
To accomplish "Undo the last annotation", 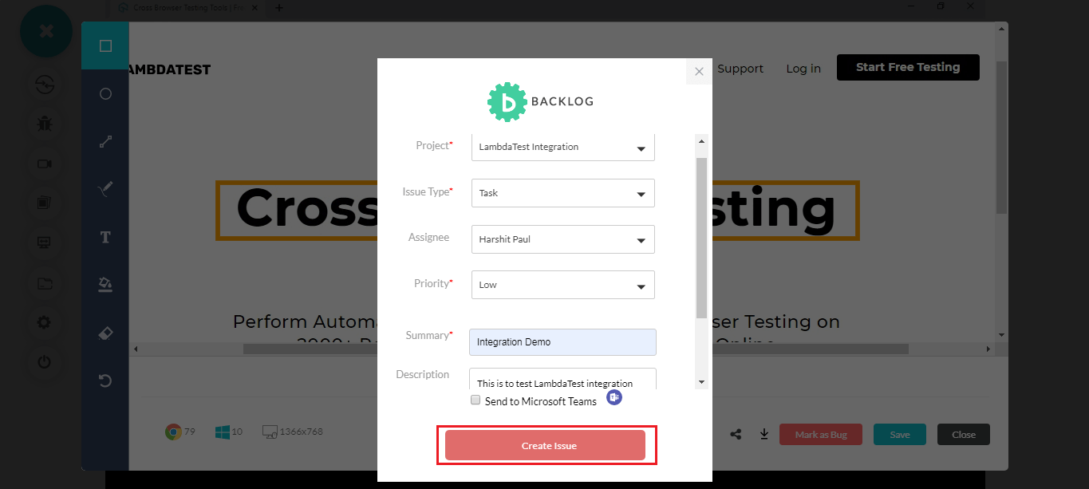I will (105, 381).
